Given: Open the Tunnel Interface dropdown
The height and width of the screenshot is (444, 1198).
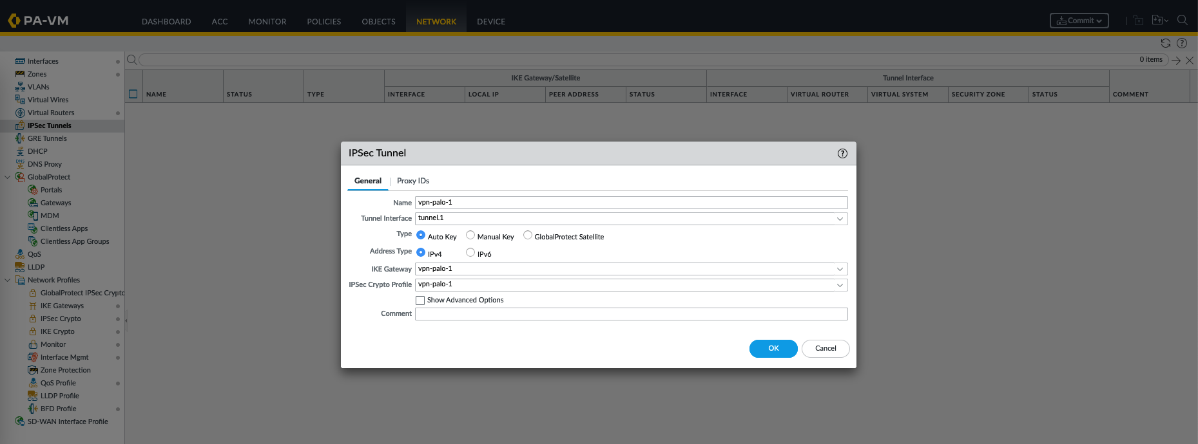Looking at the screenshot, I should pyautogui.click(x=840, y=219).
